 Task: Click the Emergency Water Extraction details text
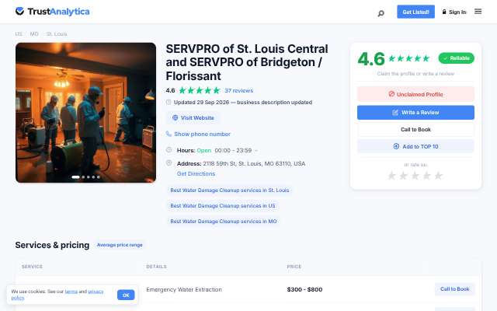184,289
